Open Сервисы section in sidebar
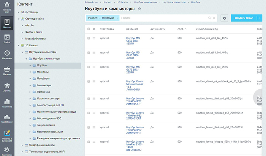 pyautogui.click(x=7, y=87)
